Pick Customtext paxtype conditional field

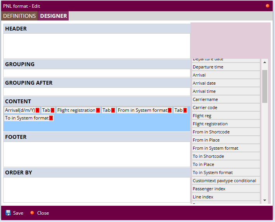226,181
